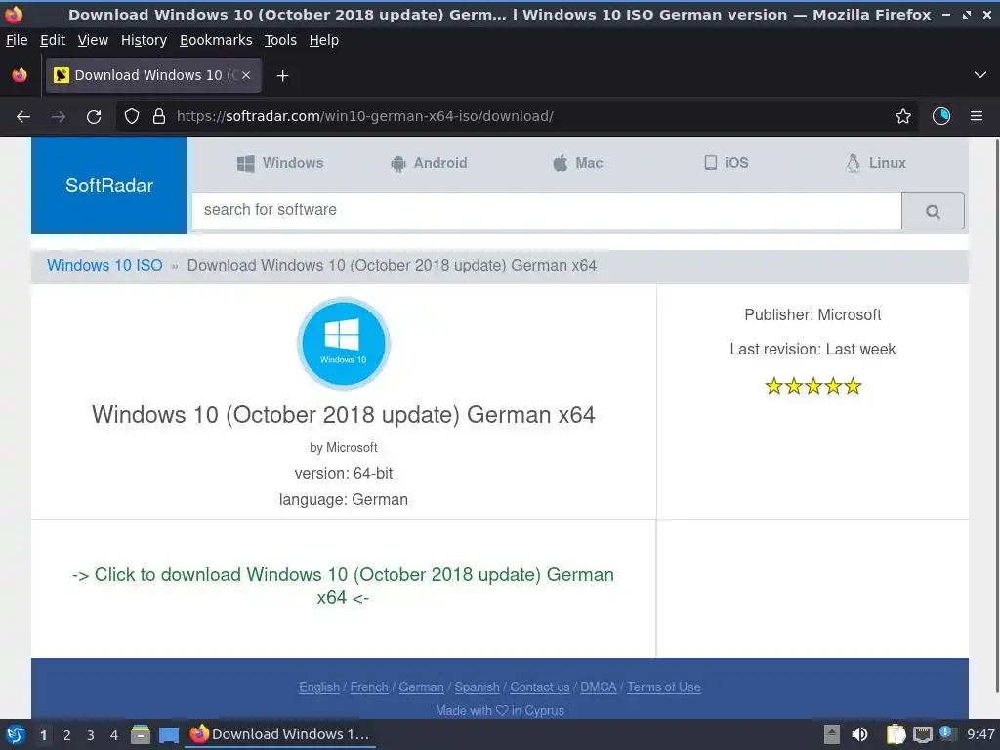1000x750 pixels.
Task: Open Firefox View pinned icon
Action: coord(20,75)
